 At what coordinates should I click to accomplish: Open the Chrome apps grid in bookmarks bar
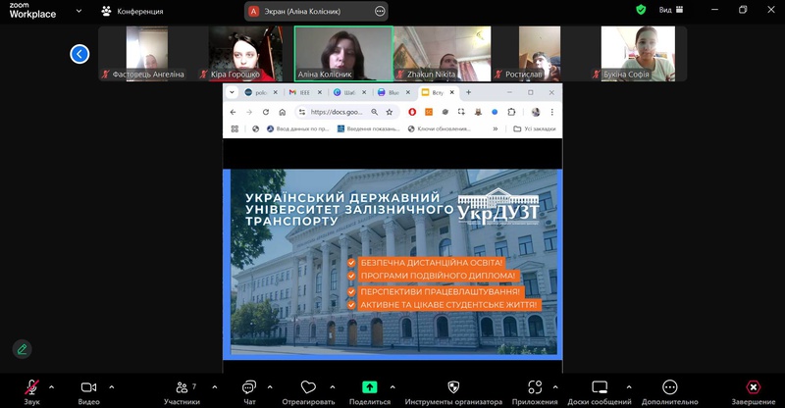[235, 128]
